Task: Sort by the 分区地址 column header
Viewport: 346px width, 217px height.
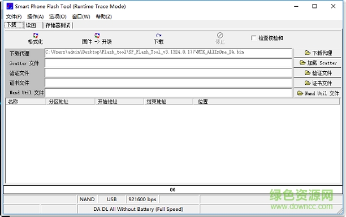Action: (x=71, y=102)
